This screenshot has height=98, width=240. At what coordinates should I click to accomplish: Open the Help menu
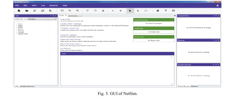point(65,5)
